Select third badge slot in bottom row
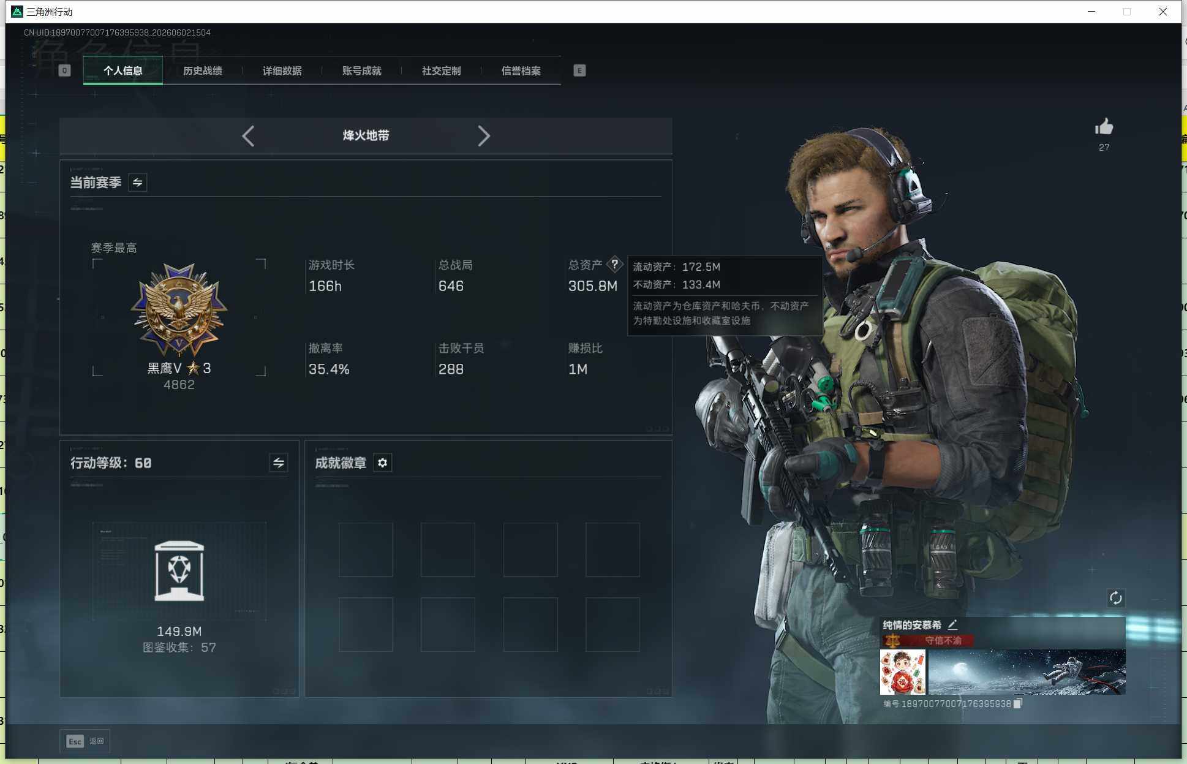 click(530, 624)
